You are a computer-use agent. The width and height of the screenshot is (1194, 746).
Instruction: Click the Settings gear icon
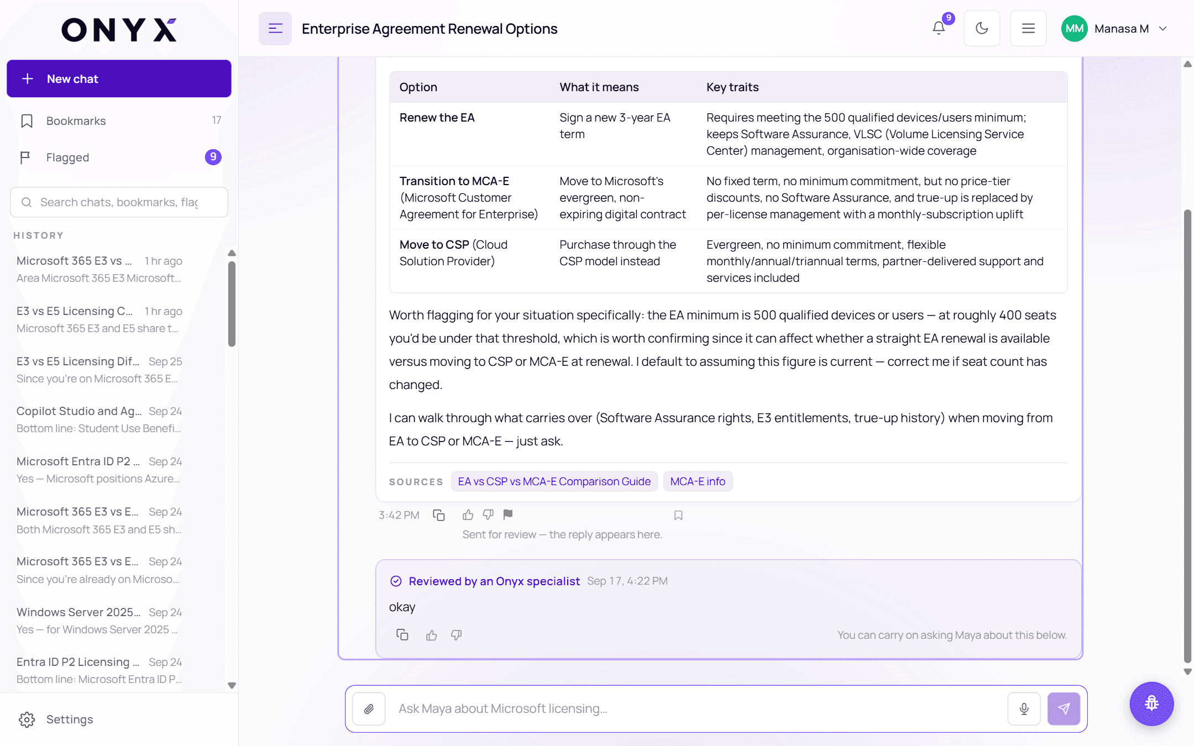27,719
